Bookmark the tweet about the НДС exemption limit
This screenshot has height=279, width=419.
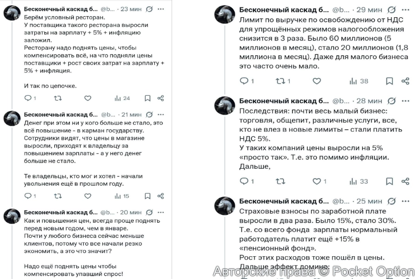pyautogui.click(x=389, y=81)
